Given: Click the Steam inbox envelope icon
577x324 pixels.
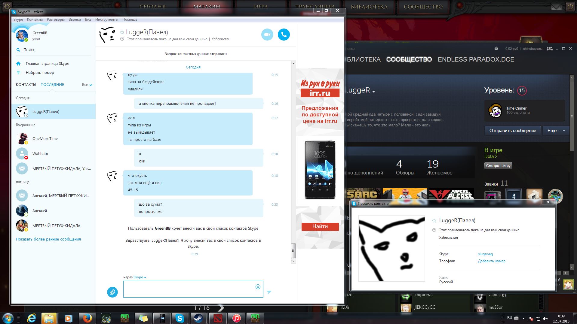Looking at the screenshot, I should pyautogui.click(x=496, y=49).
